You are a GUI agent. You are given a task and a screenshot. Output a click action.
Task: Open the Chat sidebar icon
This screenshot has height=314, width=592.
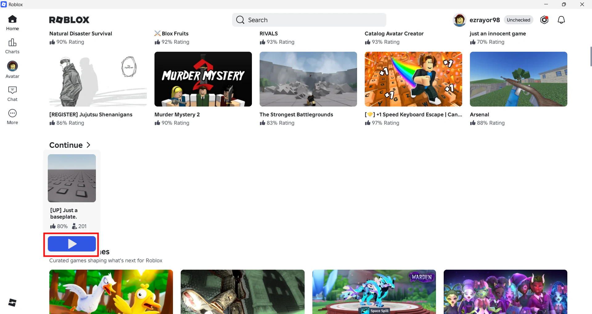coord(12,94)
